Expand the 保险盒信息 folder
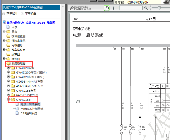Viewport: 170px width, 140px height. point(4,41)
